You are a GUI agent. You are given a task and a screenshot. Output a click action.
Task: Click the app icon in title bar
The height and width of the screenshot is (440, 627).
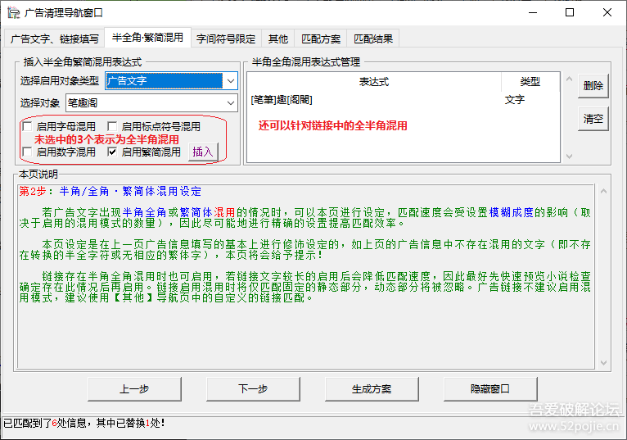[14, 13]
